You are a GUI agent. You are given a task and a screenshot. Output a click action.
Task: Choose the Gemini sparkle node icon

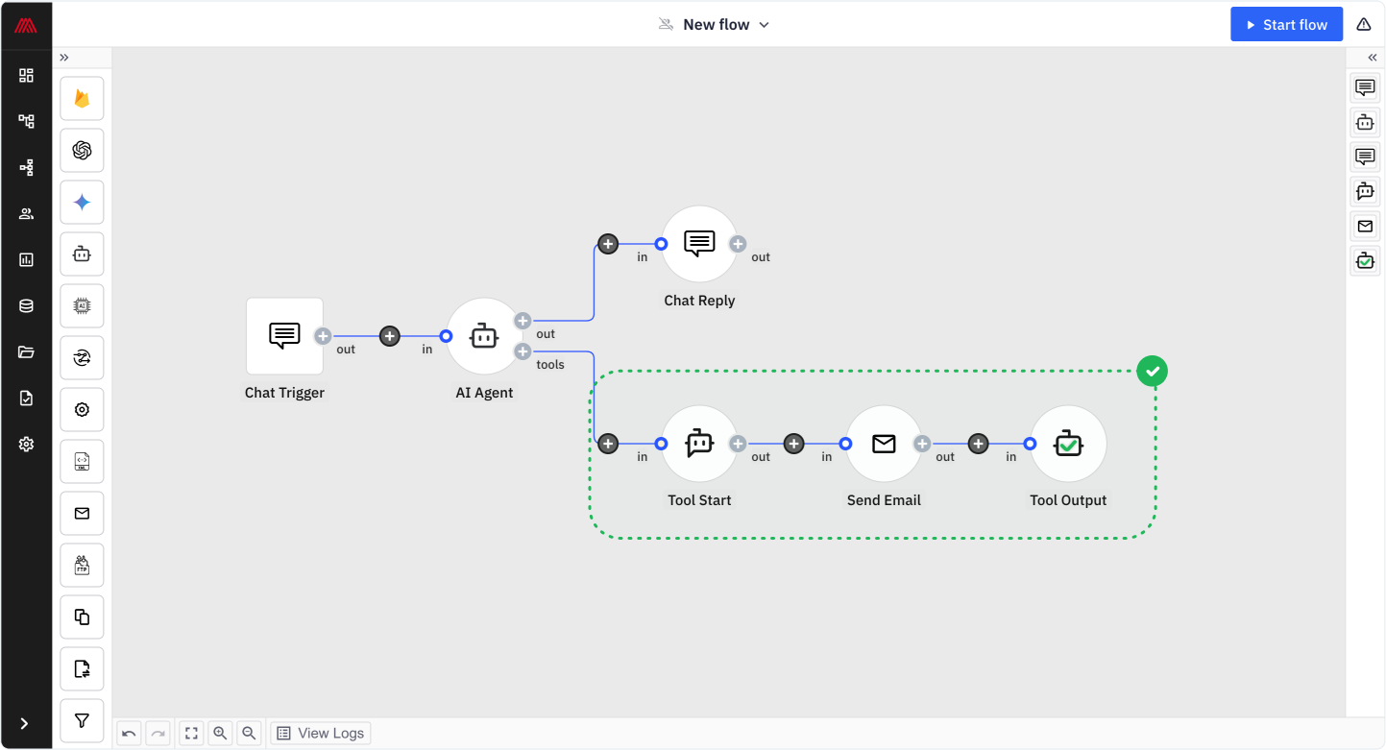82,203
